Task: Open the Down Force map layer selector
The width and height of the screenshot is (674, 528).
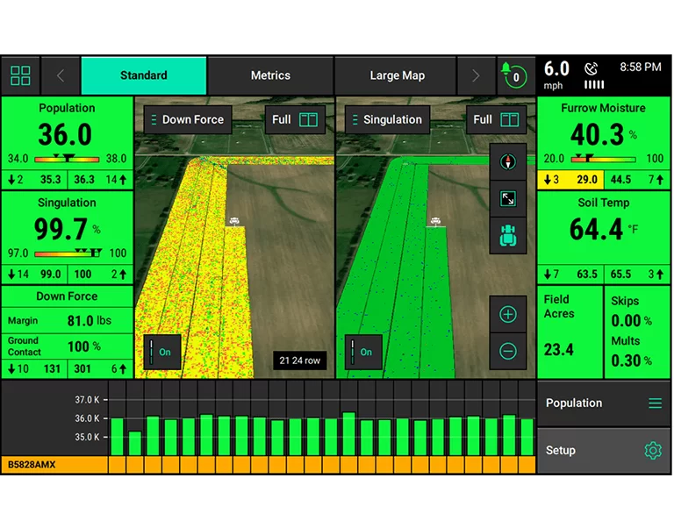Action: tap(188, 119)
